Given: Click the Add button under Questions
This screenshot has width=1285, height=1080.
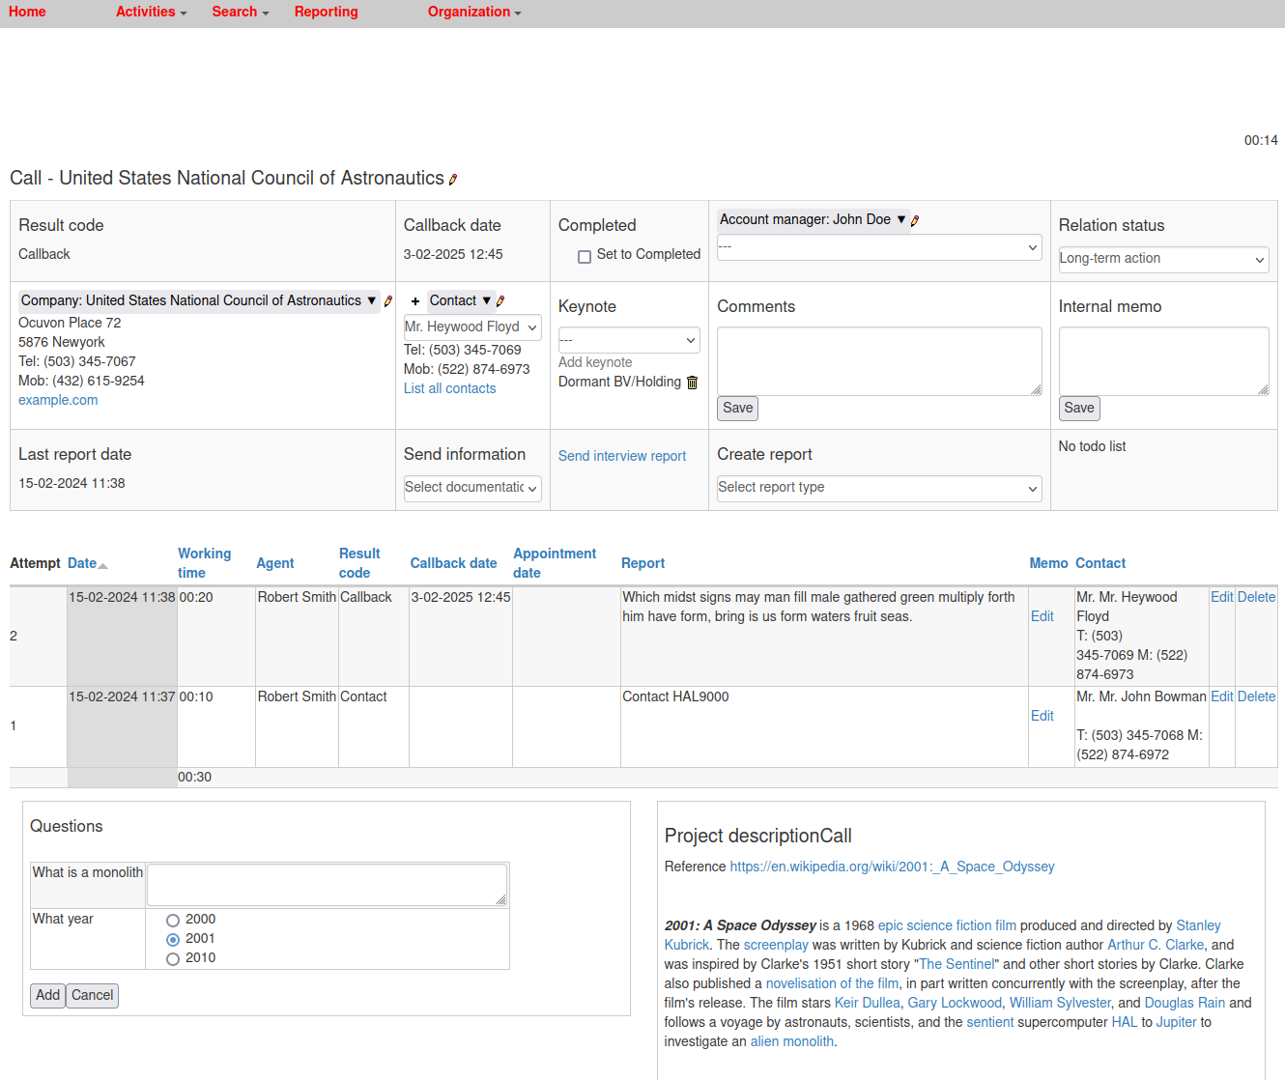Looking at the screenshot, I should pyautogui.click(x=47, y=995).
